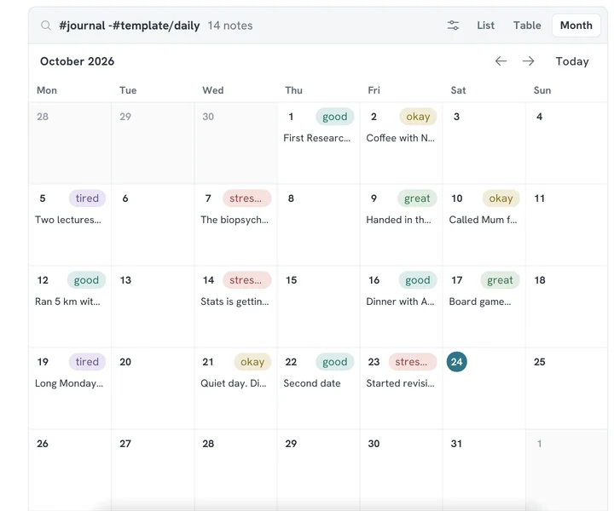614x511 pixels.
Task: Click the 'good' tag on October 22
Action: pos(335,362)
